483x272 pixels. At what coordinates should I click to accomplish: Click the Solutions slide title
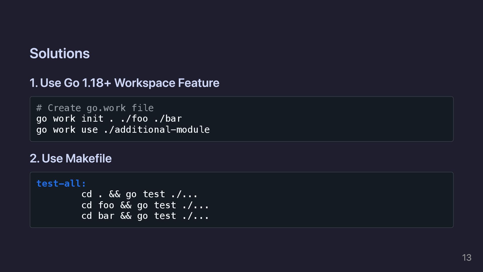[60, 53]
